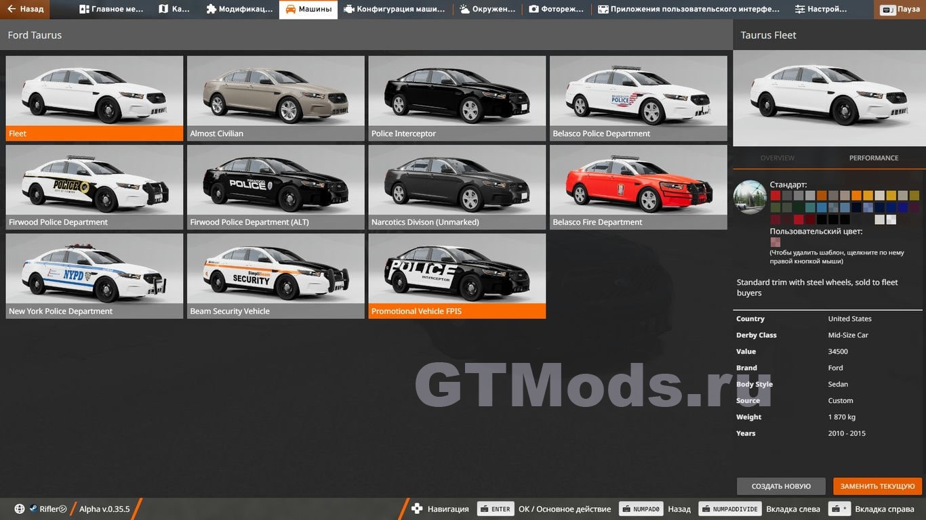Viewport: 926px width, 520px height.
Task: Click the 1 870 kg weight value
Action: point(842,417)
